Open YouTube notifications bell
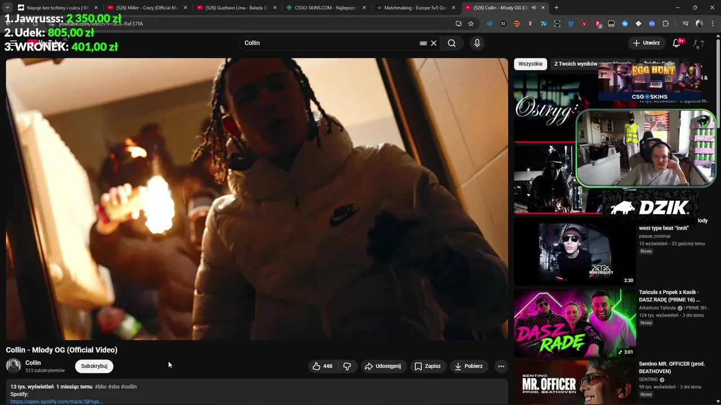Screen dimensions: 721x405 [677, 43]
